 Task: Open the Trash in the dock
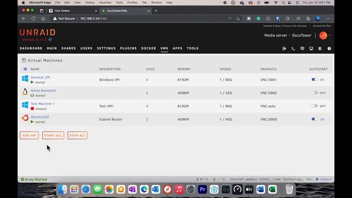pyautogui.click(x=289, y=189)
